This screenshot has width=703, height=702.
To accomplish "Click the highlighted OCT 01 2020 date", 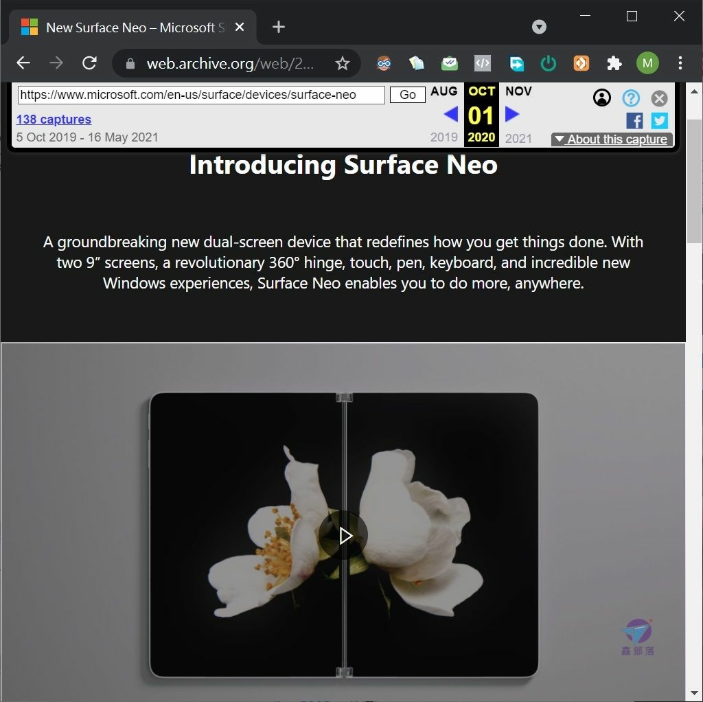I will pos(481,115).
